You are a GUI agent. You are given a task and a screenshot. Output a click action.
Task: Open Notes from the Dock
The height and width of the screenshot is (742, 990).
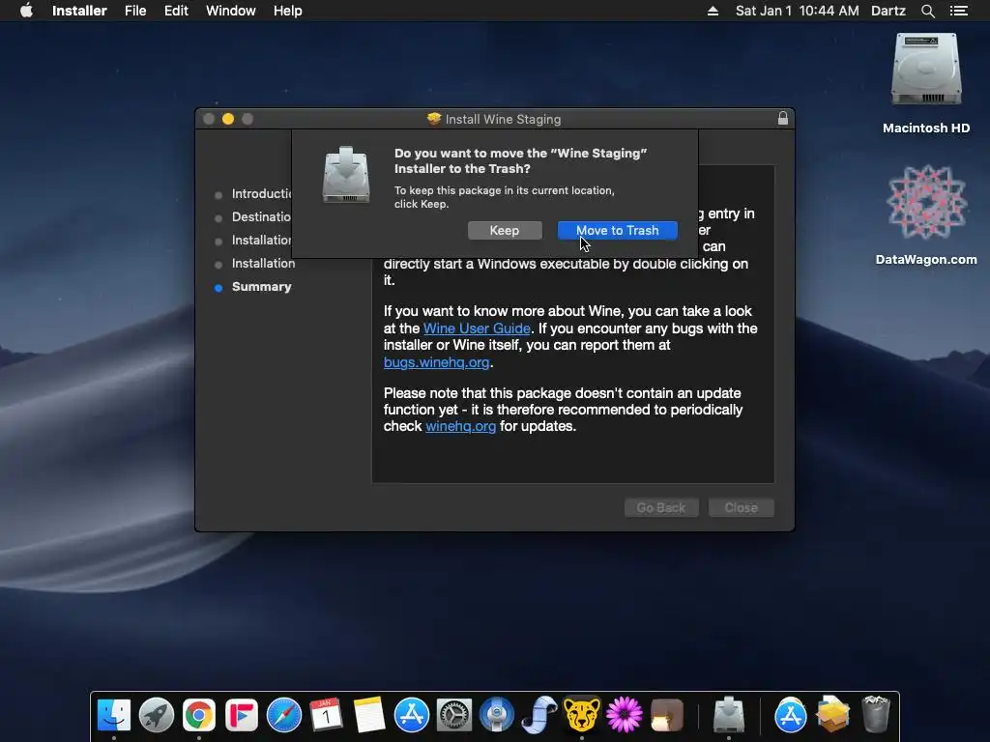coord(369,715)
